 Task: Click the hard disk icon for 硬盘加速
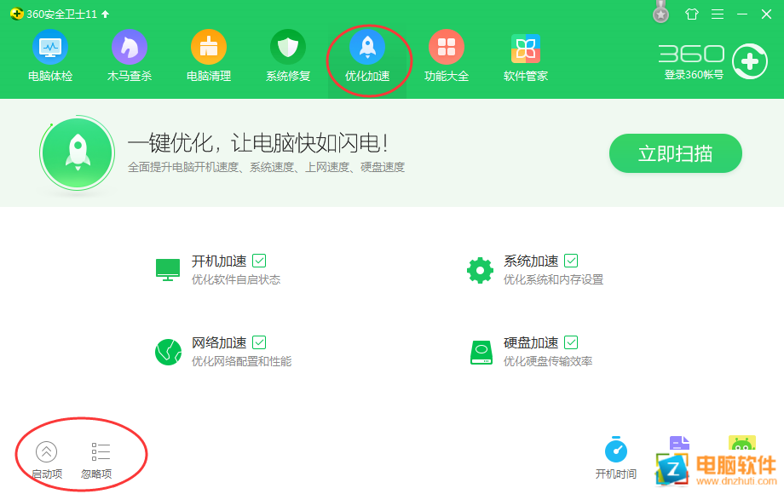(481, 352)
